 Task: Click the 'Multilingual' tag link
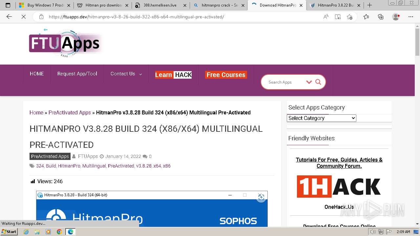pyautogui.click(x=94, y=166)
